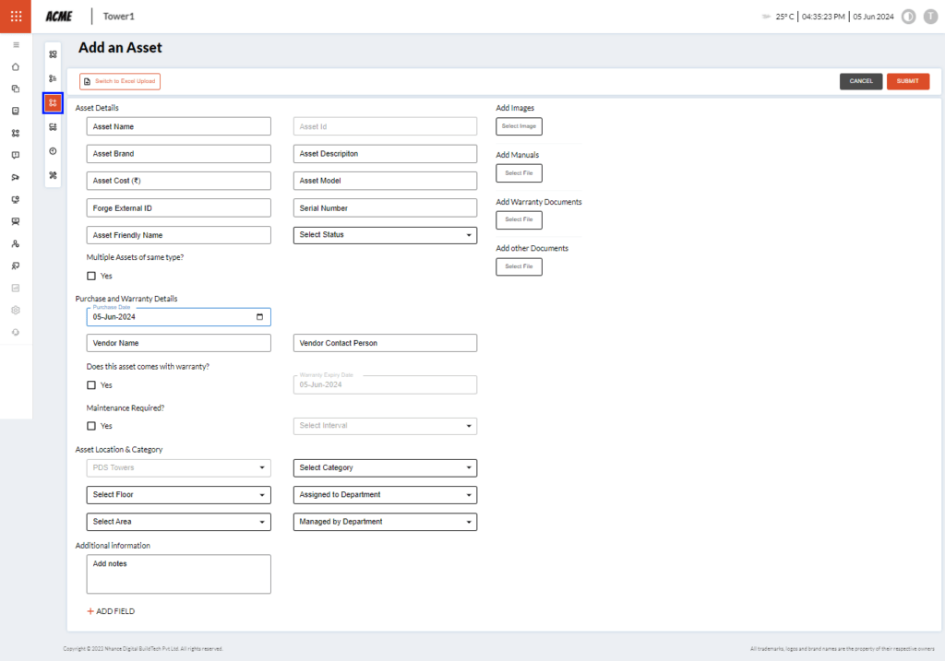945x661 pixels.
Task: Expand the Select Floor dropdown
Action: click(178, 495)
